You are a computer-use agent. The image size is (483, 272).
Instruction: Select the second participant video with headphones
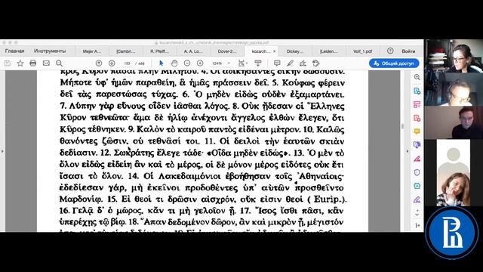coord(454,89)
